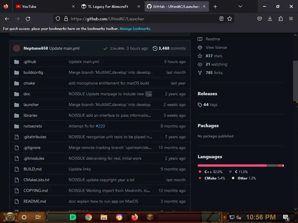Open the taskbar notification center
The image size is (298, 223).
click(x=286, y=217)
